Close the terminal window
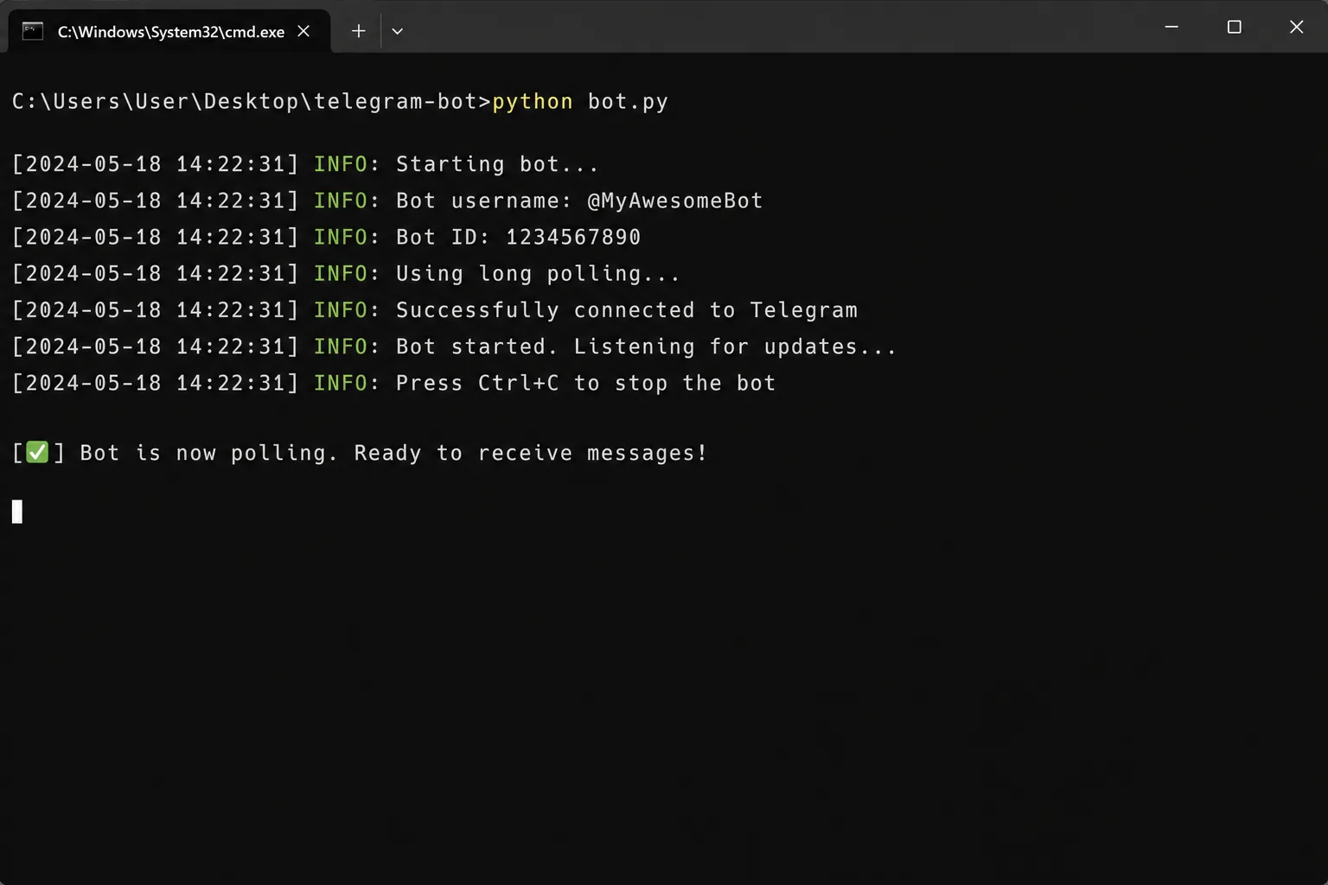Screen dimensions: 1328x885 (1296, 27)
